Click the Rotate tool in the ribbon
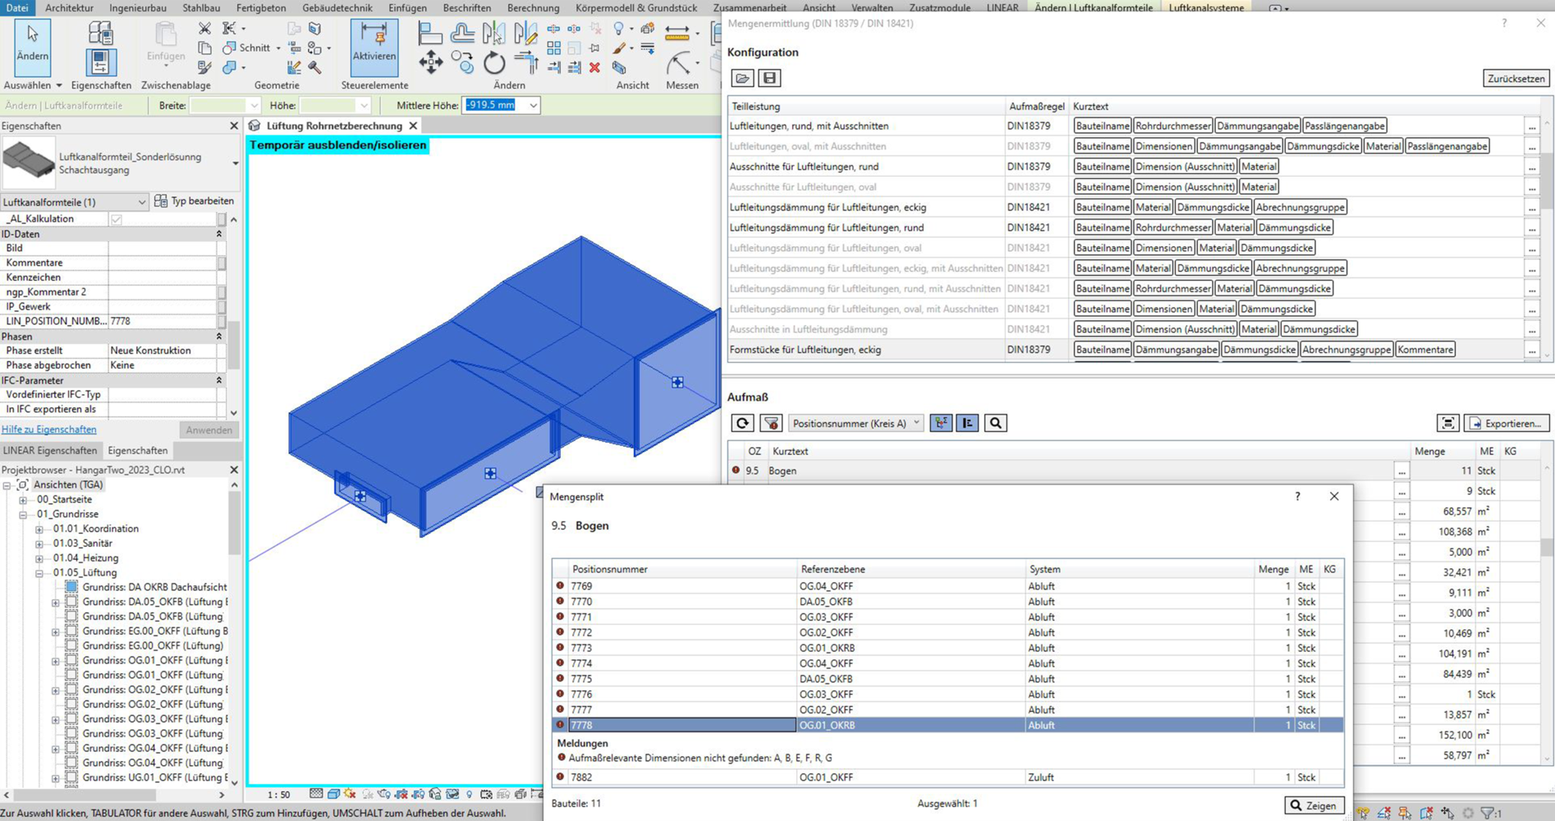This screenshot has height=821, width=1555. [x=493, y=63]
